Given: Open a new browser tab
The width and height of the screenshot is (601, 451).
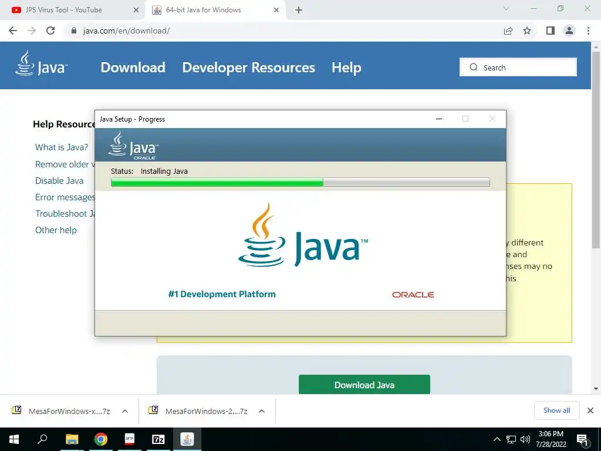Looking at the screenshot, I should [x=299, y=10].
